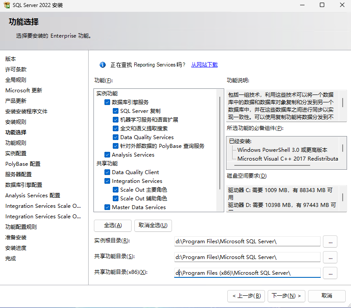The width and height of the screenshot is (351, 308).
Task: Uncheck the Data Quality Client checkbox
Action: (107, 172)
